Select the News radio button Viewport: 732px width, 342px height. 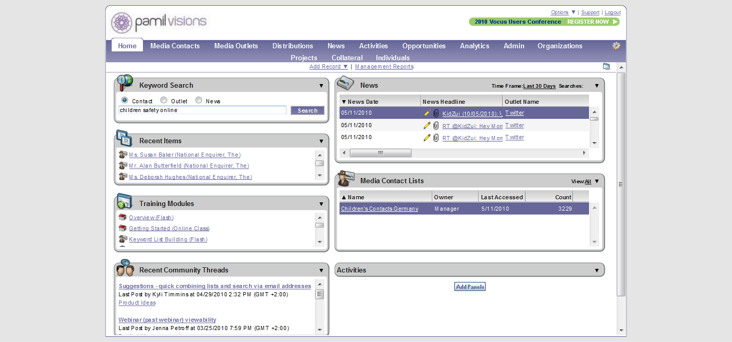199,100
